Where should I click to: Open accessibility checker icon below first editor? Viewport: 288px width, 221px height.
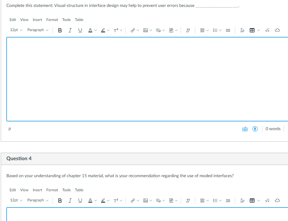coord(255,129)
